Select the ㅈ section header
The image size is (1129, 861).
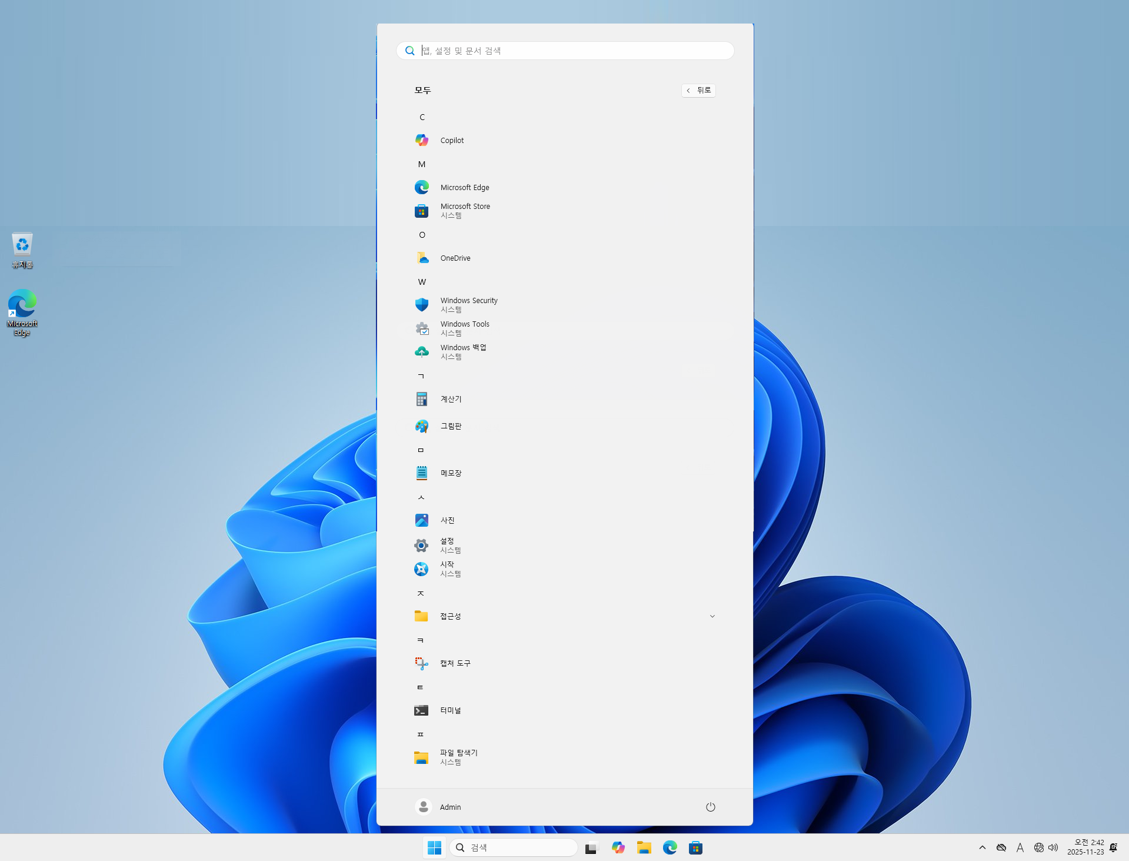tap(421, 593)
